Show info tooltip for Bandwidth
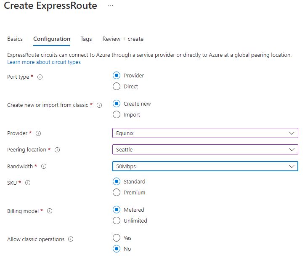This screenshot has width=305, height=263. click(44, 166)
